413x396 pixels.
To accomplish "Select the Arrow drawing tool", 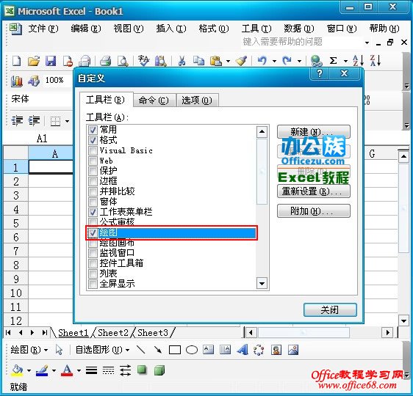I will (158, 350).
